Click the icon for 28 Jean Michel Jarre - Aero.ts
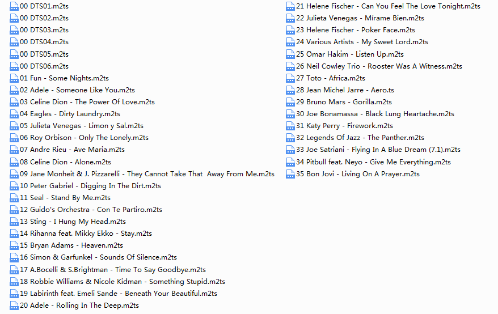Viewport: 498px width, 314px height. click(x=290, y=90)
